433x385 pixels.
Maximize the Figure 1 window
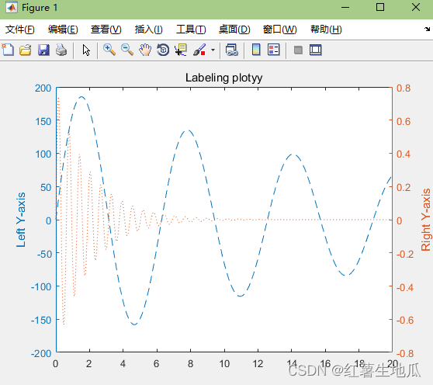tap(380, 7)
